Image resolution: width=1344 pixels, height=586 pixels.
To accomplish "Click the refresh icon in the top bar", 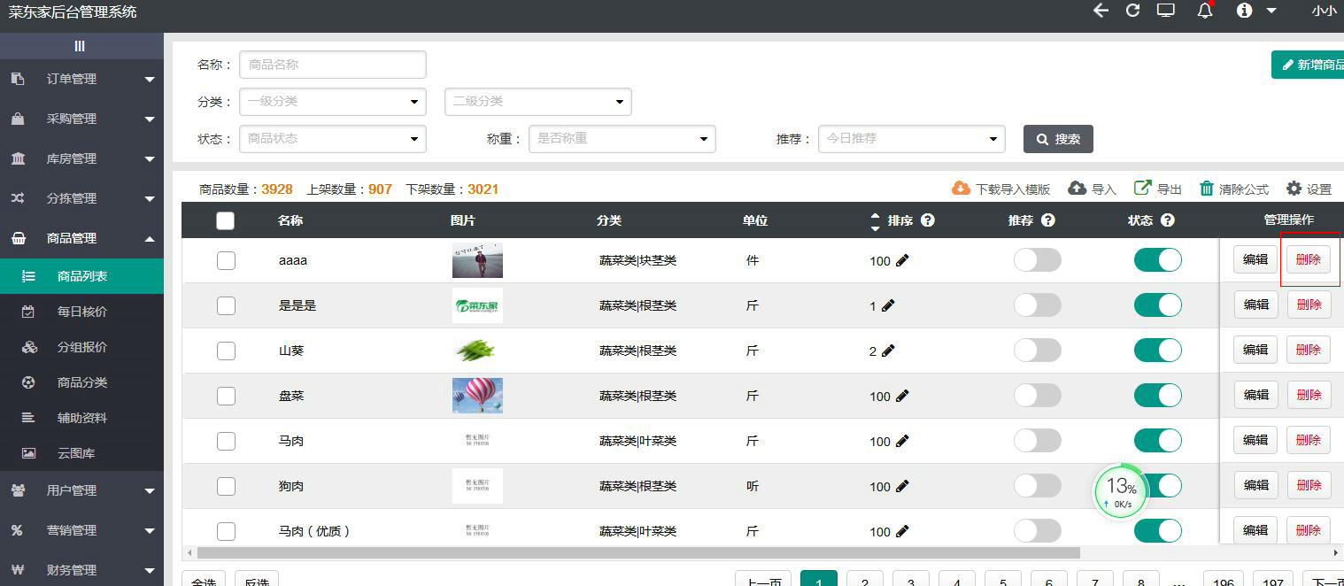I will [1133, 12].
